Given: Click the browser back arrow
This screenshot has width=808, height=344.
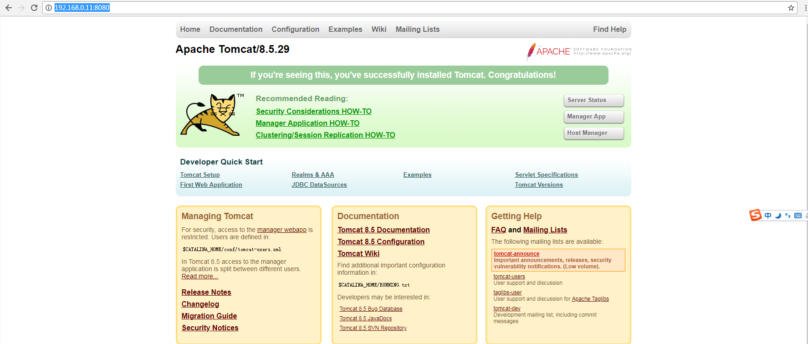Looking at the screenshot, I should tap(9, 8).
